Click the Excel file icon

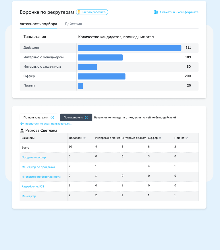156,12
